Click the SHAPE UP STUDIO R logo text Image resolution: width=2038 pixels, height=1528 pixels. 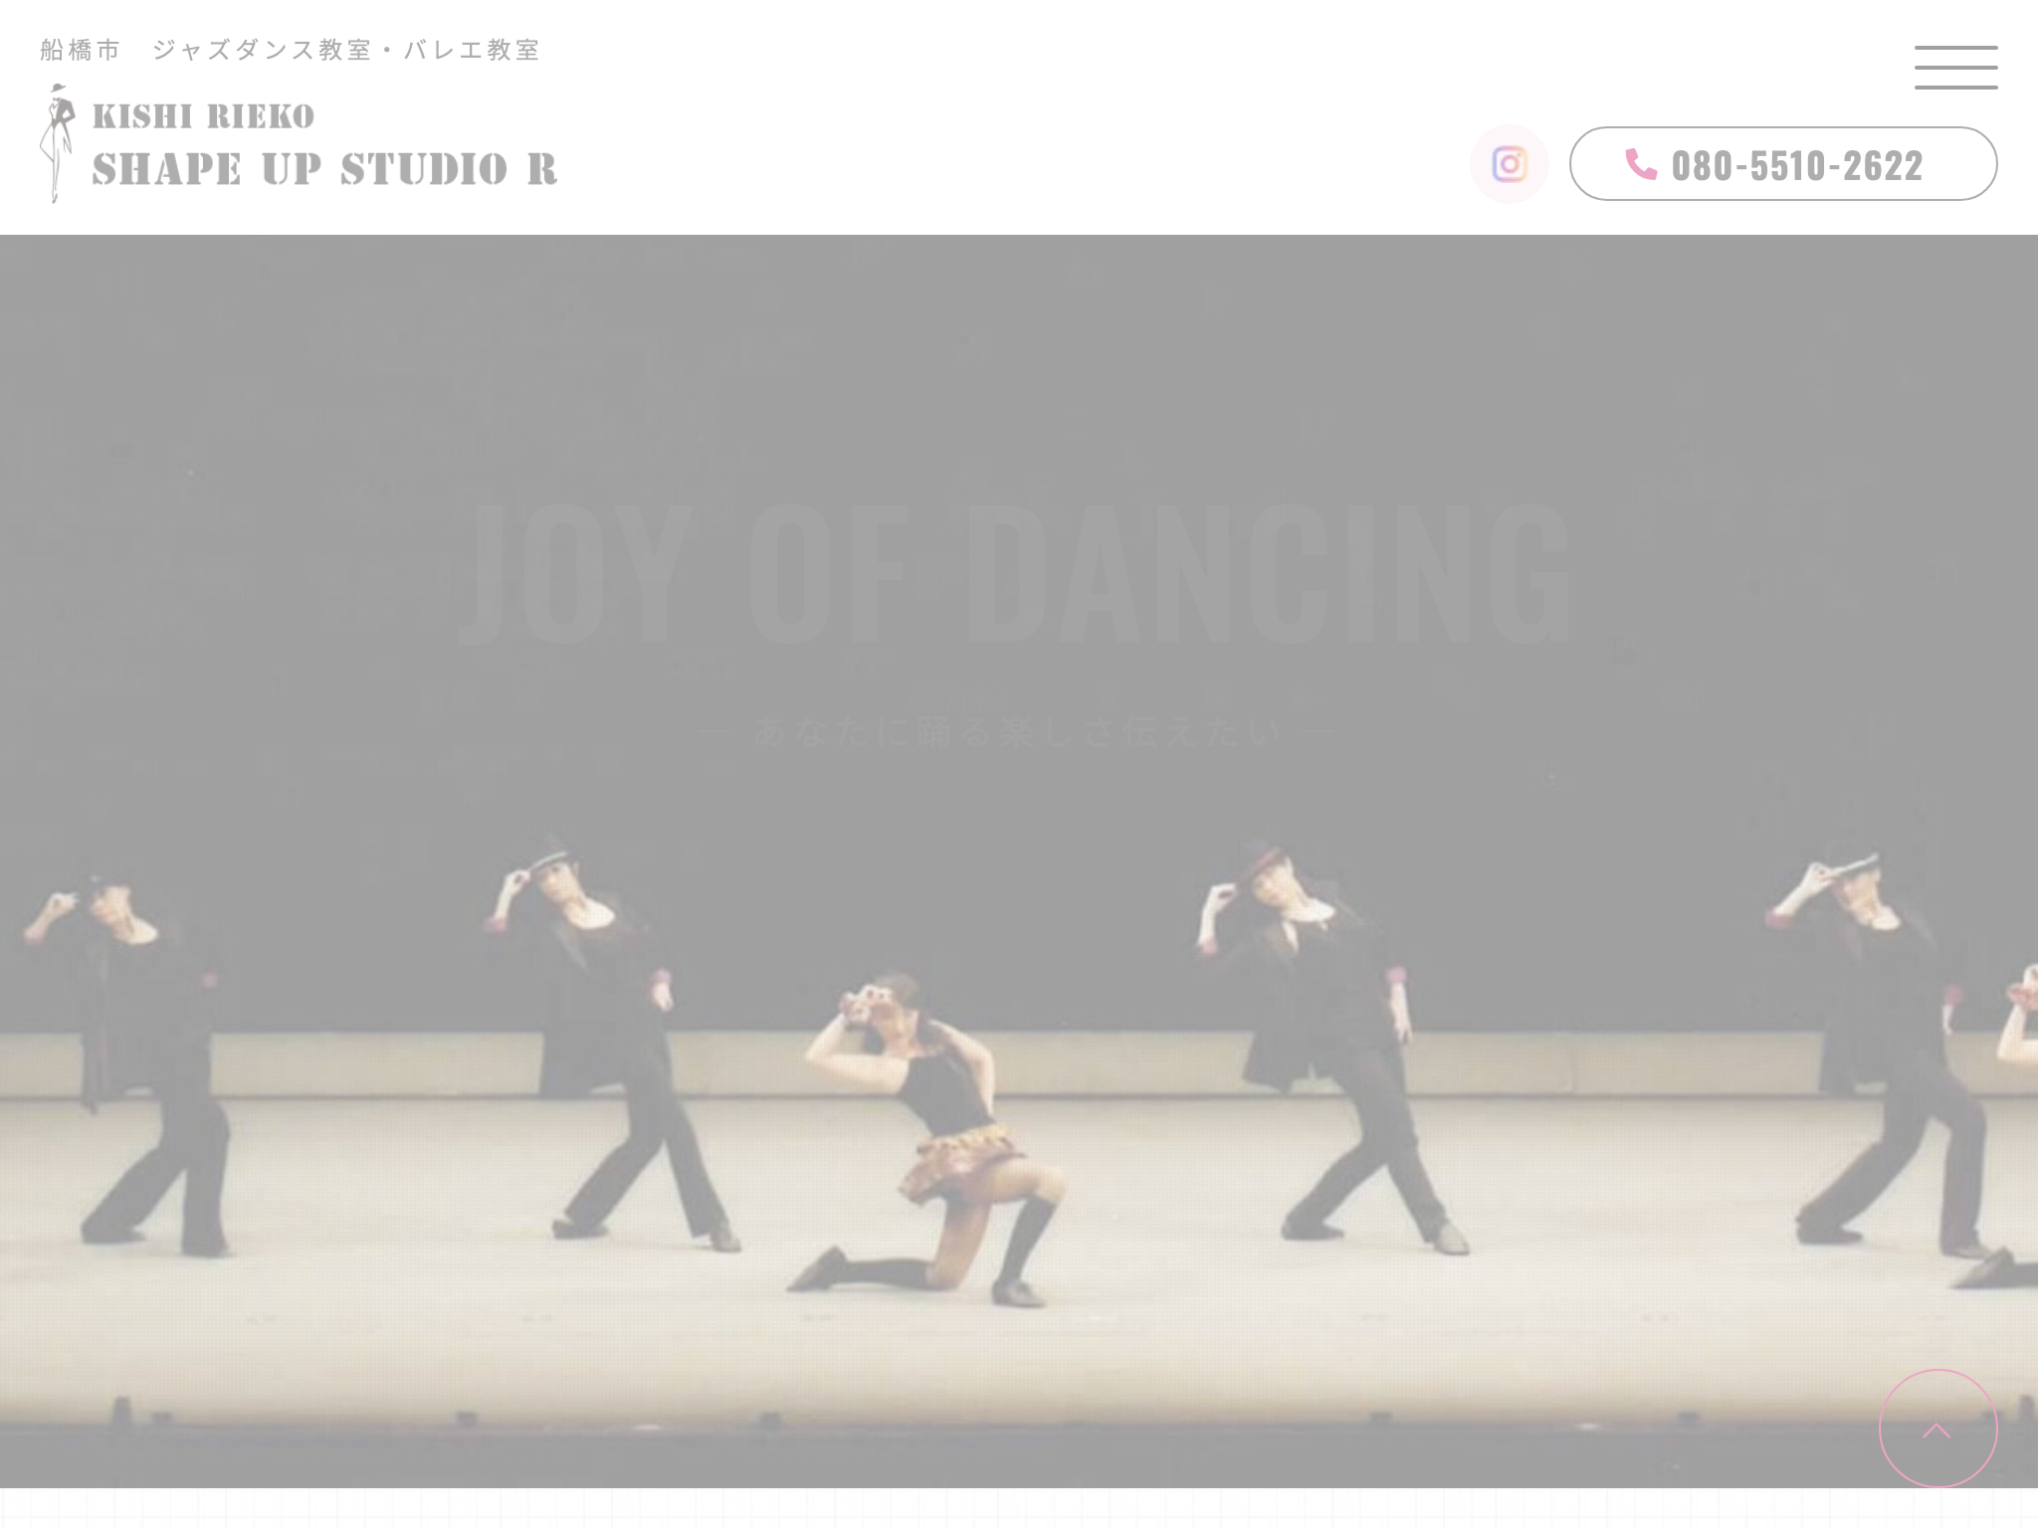click(324, 169)
